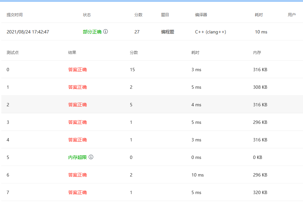Click the submission's 10 ms total time
303x202 pixels.
[x=261, y=32]
